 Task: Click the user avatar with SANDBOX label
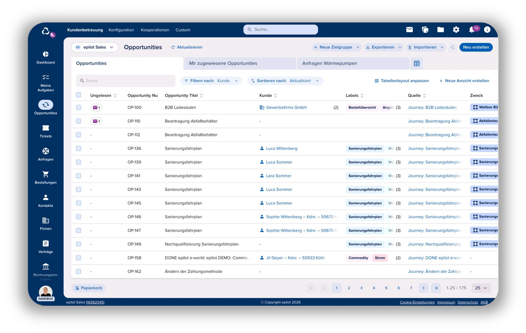[46, 293]
